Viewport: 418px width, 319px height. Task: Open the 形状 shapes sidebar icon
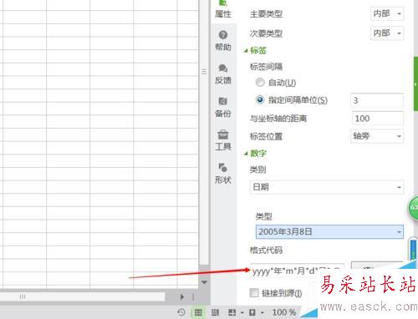(x=223, y=174)
